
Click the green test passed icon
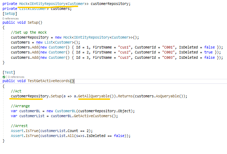(x=4, y=77)
